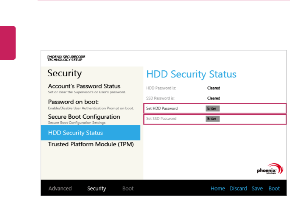
Task: Switch to Boot tab beside Security tab
Action: (x=128, y=188)
